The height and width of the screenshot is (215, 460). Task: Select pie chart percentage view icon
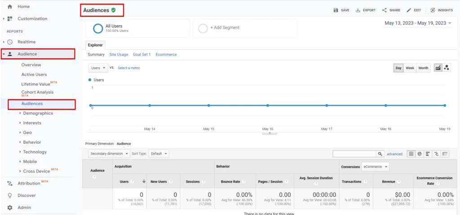pyautogui.click(x=419, y=154)
